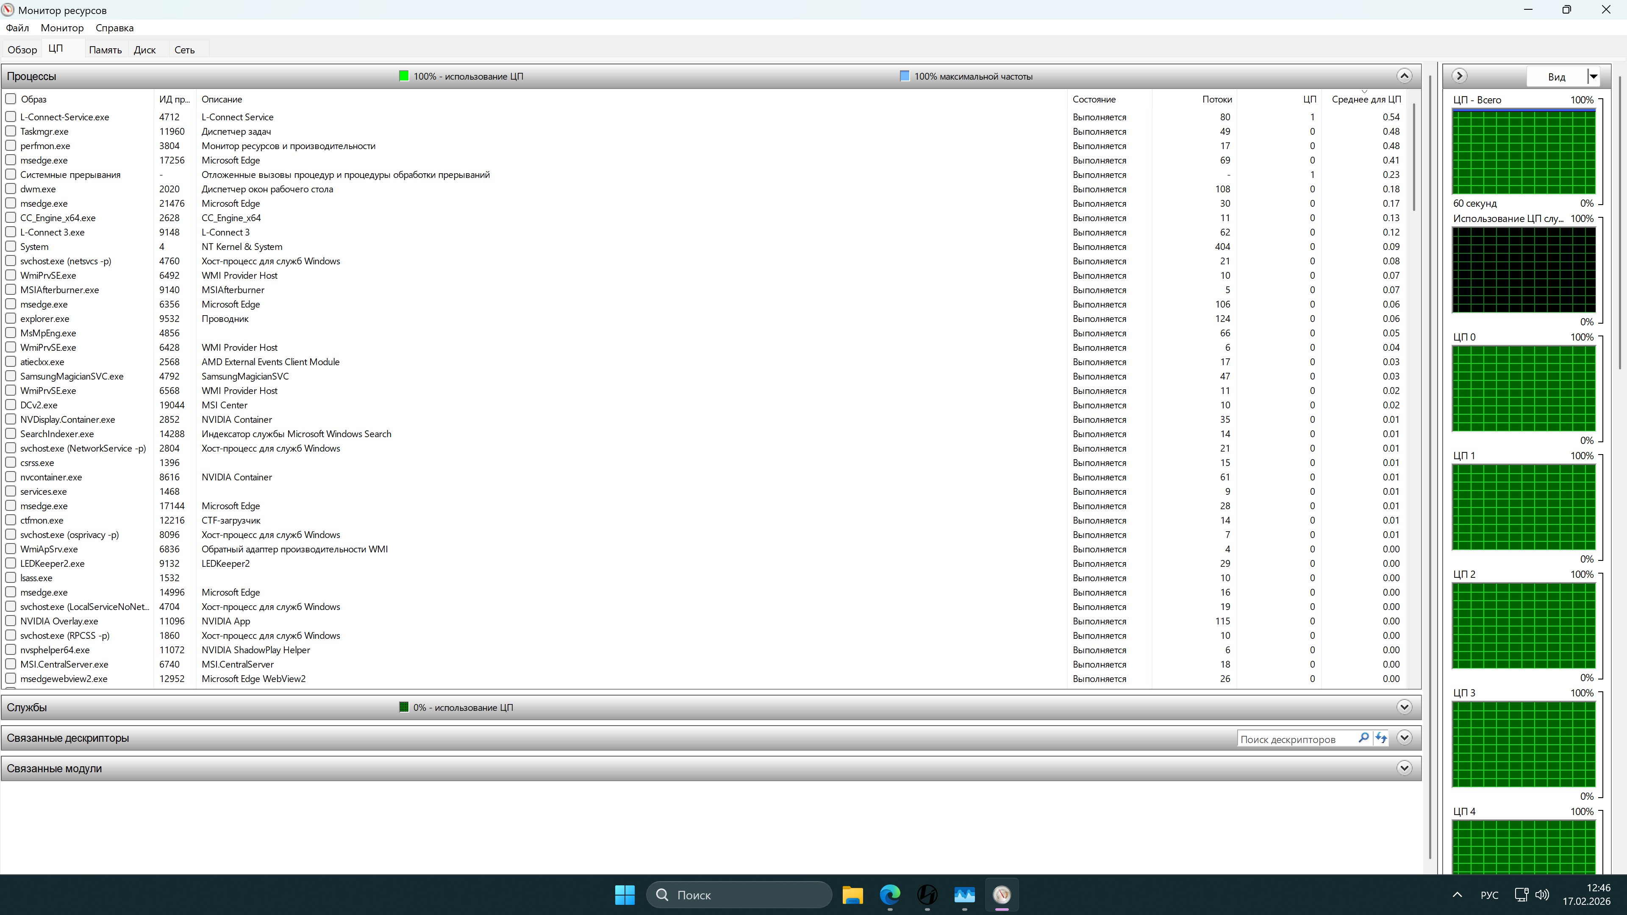Open the Вид dropdown arrow

coord(1594,76)
